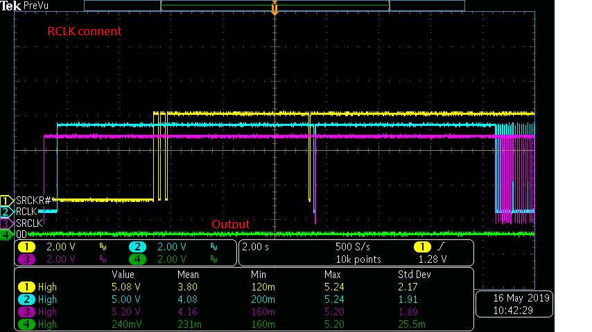Click the mean value 4.08
The image size is (592, 332).
(x=188, y=299)
